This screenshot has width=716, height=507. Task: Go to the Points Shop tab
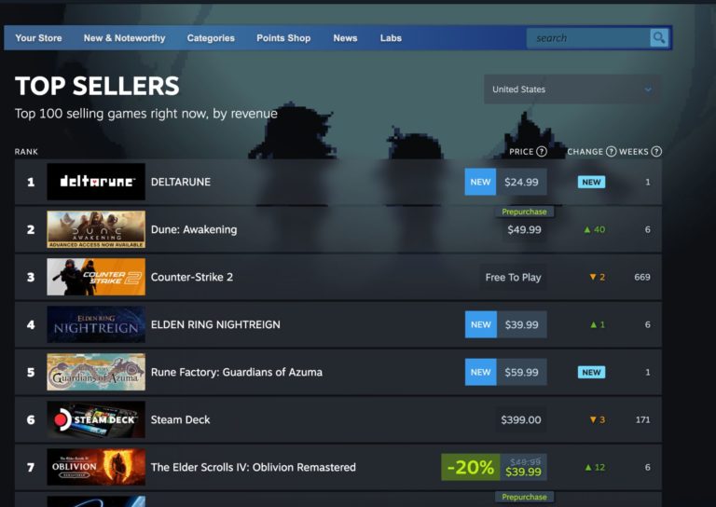click(283, 38)
